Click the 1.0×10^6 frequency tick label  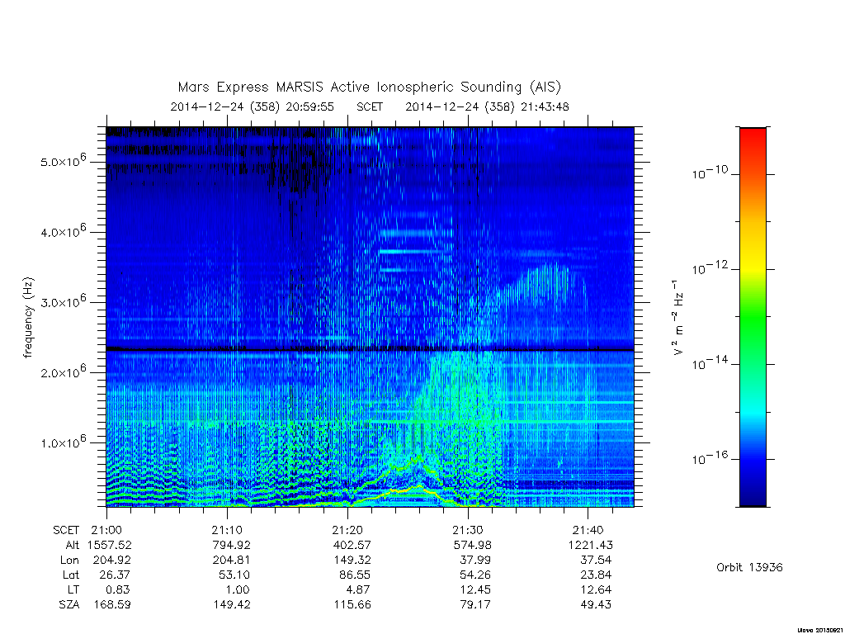(x=63, y=442)
